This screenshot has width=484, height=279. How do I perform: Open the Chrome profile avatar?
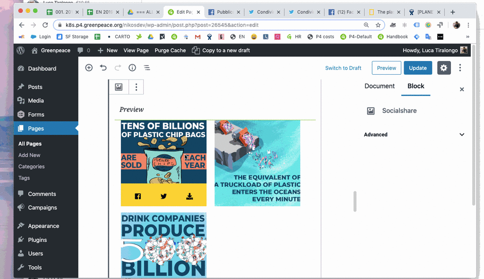(457, 25)
